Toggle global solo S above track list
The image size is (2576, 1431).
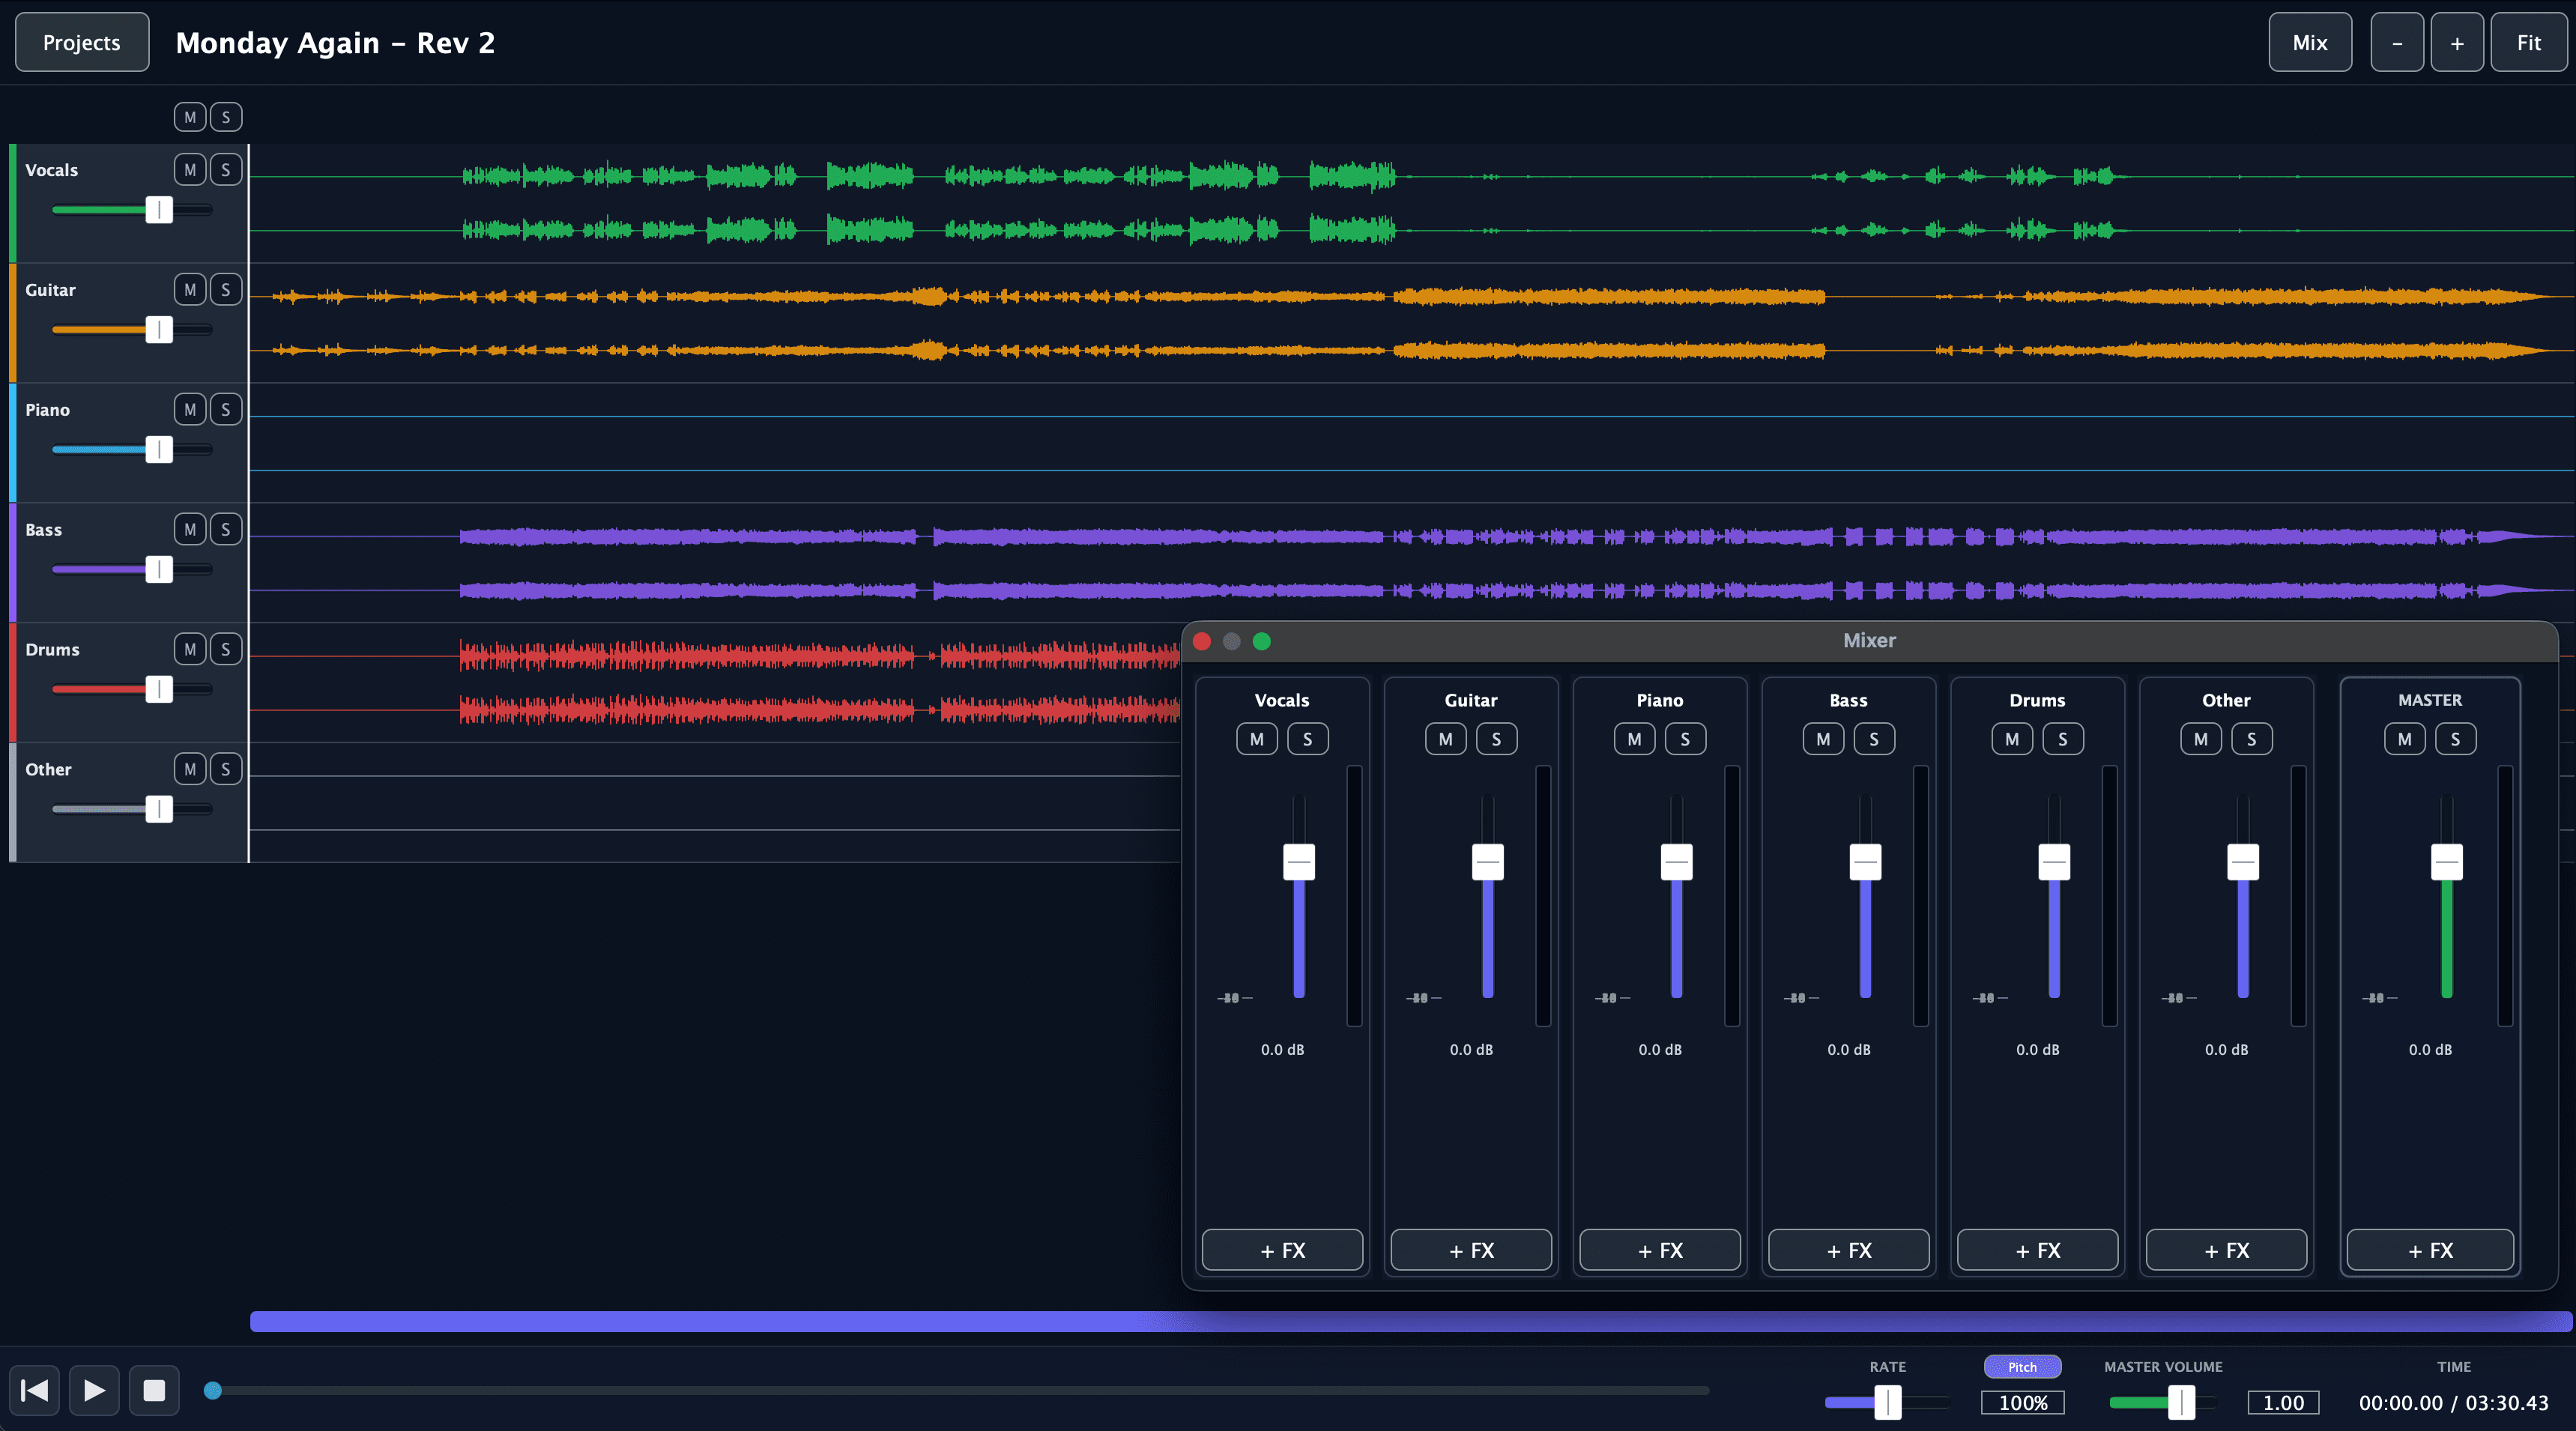click(226, 117)
